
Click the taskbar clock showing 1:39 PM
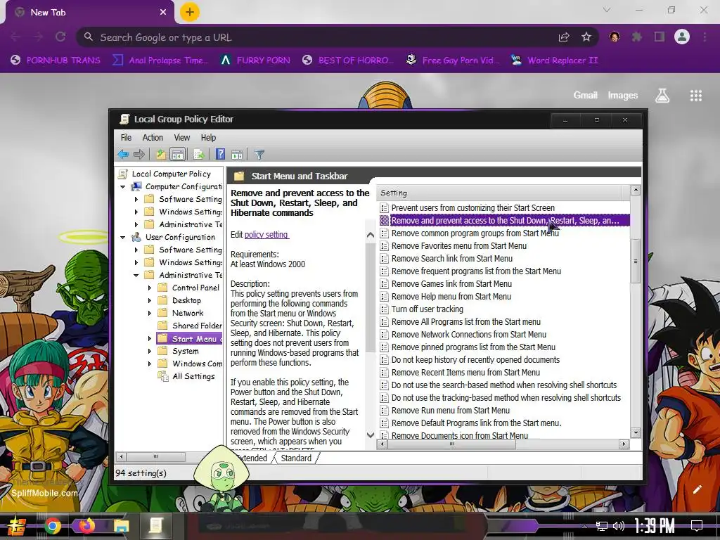(x=655, y=526)
